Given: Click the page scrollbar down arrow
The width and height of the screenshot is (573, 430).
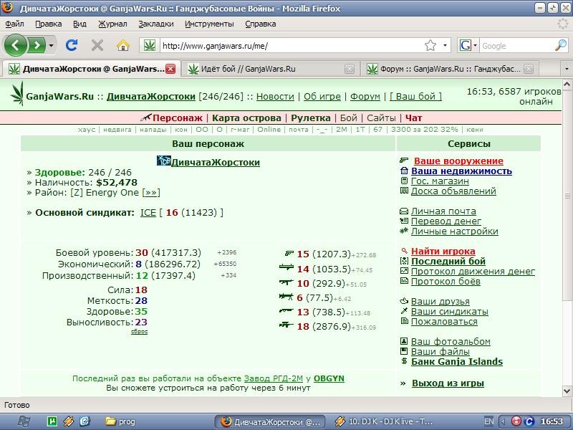Looking at the screenshot, I should click(567, 390).
